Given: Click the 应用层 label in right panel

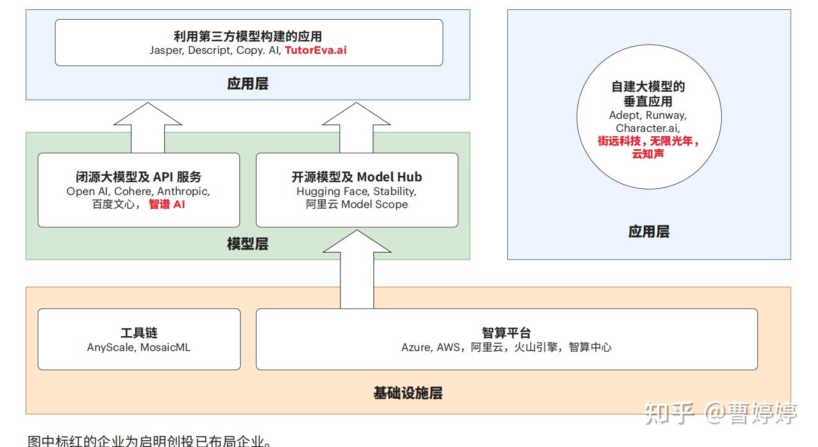Looking at the screenshot, I should [649, 232].
